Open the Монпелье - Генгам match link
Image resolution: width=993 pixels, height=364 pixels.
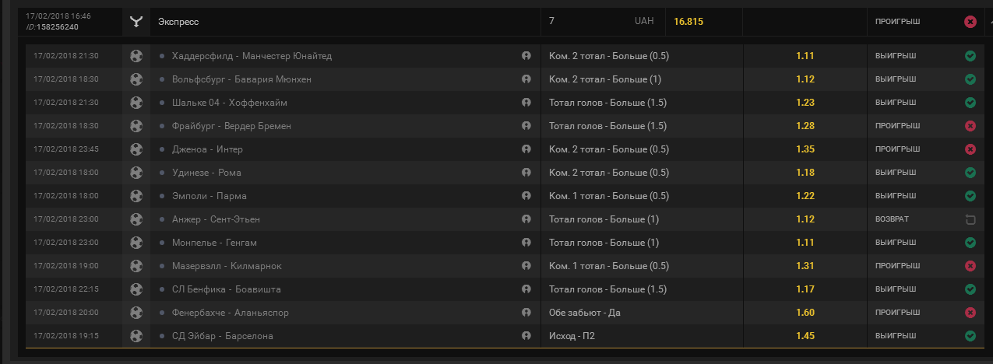tap(214, 243)
